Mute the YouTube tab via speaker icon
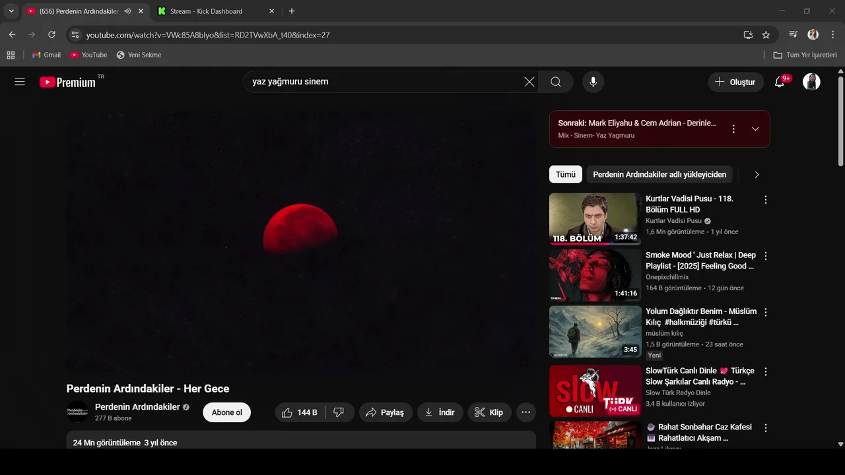The height and width of the screenshot is (475, 845). click(127, 11)
